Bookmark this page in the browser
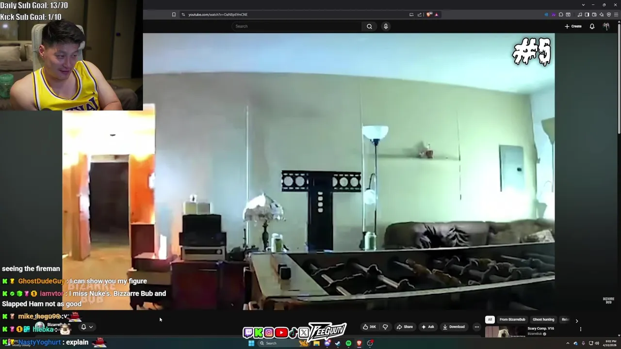Screen dimensions: 621x349 coord(174,15)
